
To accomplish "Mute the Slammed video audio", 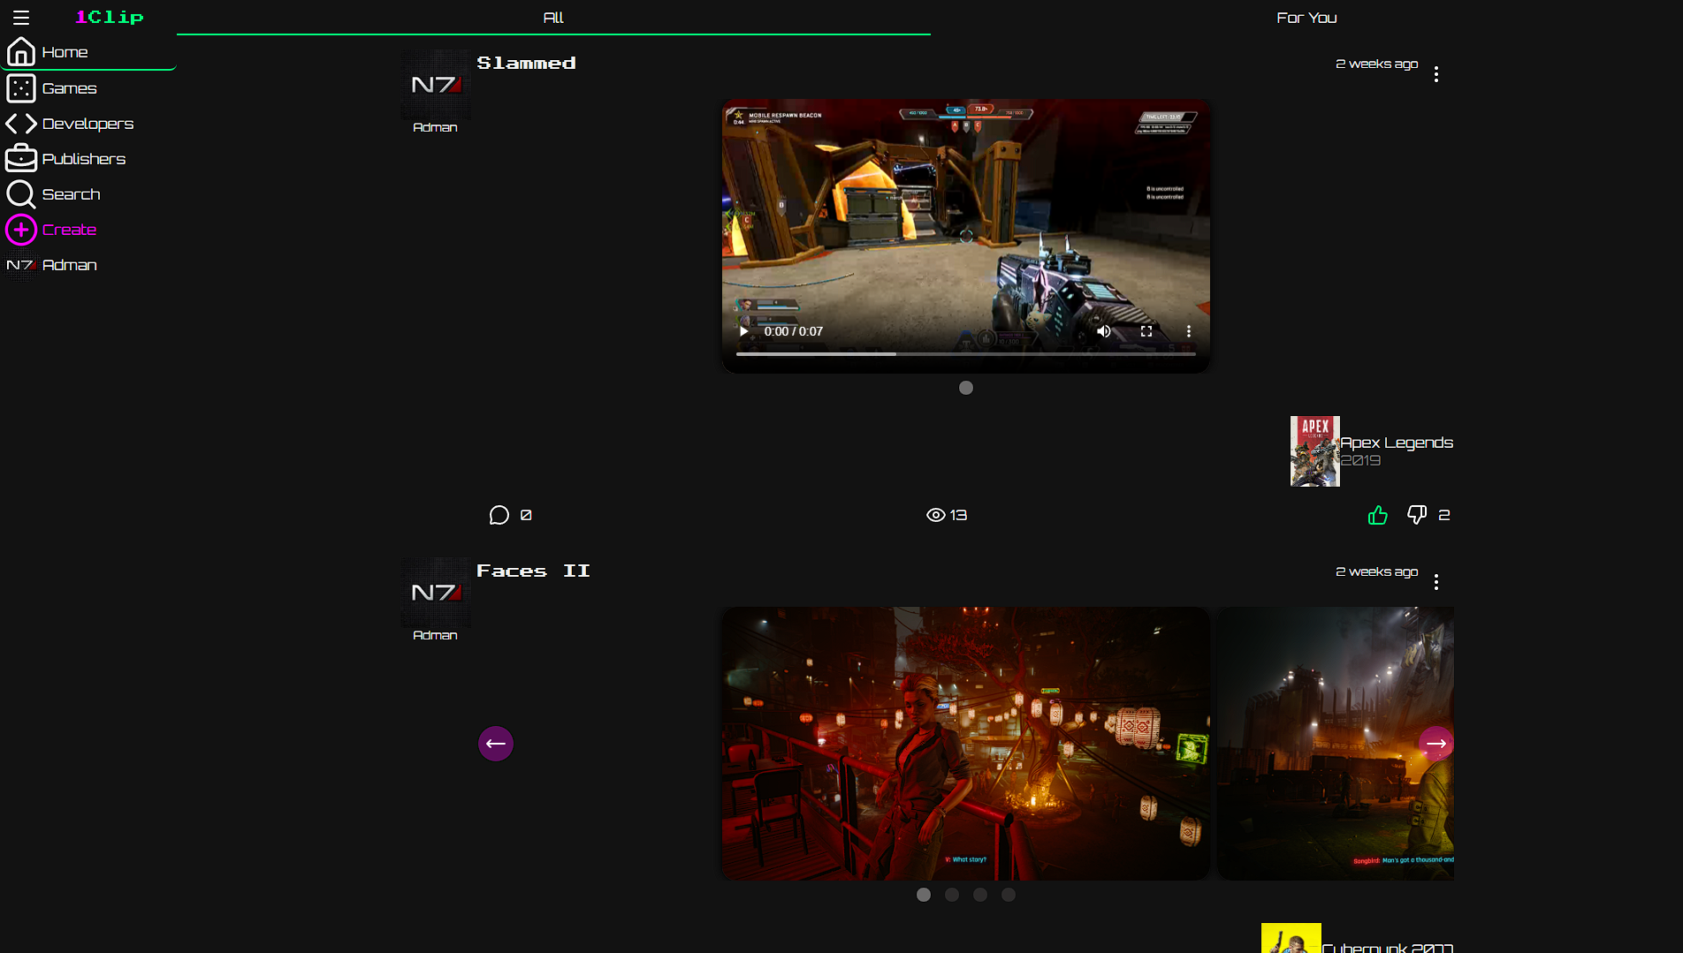I will coord(1104,331).
